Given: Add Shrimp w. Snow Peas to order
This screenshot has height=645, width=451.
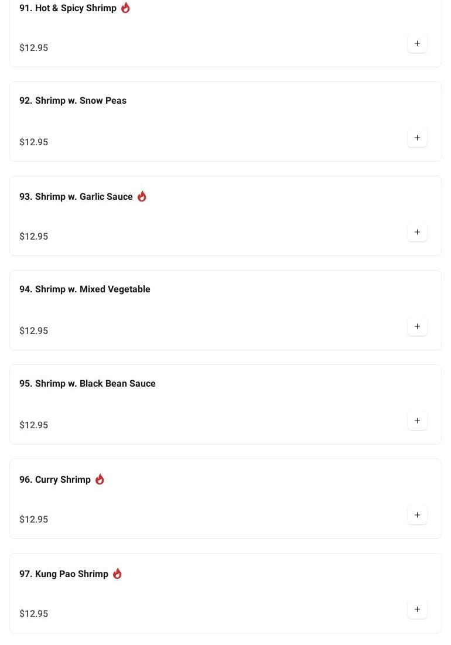Looking at the screenshot, I should (x=417, y=138).
